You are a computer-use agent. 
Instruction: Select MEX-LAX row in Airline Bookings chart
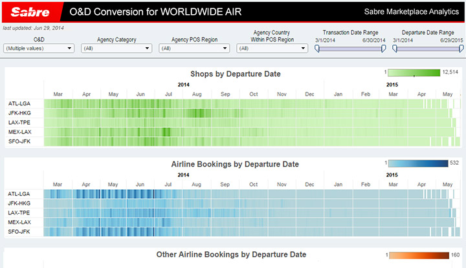click(x=18, y=222)
